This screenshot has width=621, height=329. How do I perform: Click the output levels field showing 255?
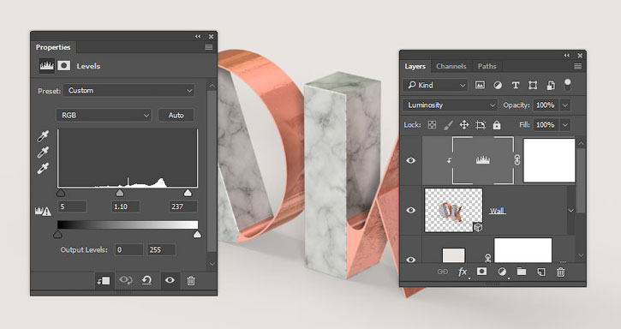pos(161,249)
